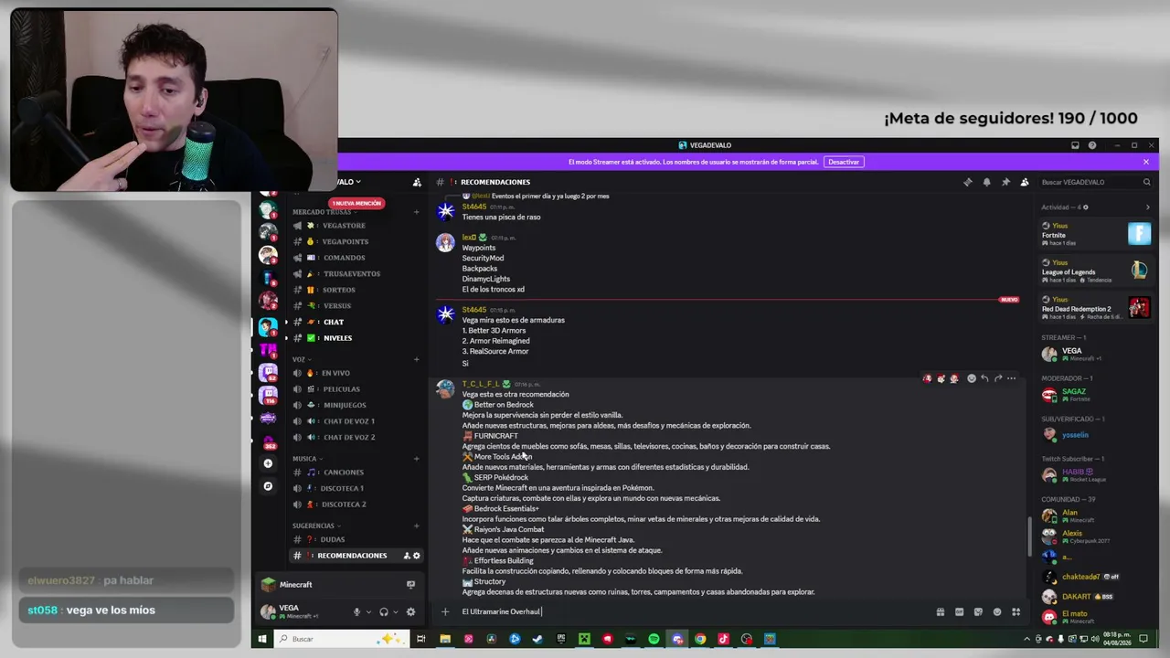Open the sticker picker in message bar
The image size is (1170, 658).
click(x=978, y=611)
